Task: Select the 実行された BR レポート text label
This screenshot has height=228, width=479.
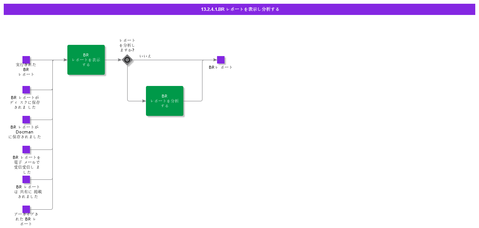Action: tap(26, 70)
